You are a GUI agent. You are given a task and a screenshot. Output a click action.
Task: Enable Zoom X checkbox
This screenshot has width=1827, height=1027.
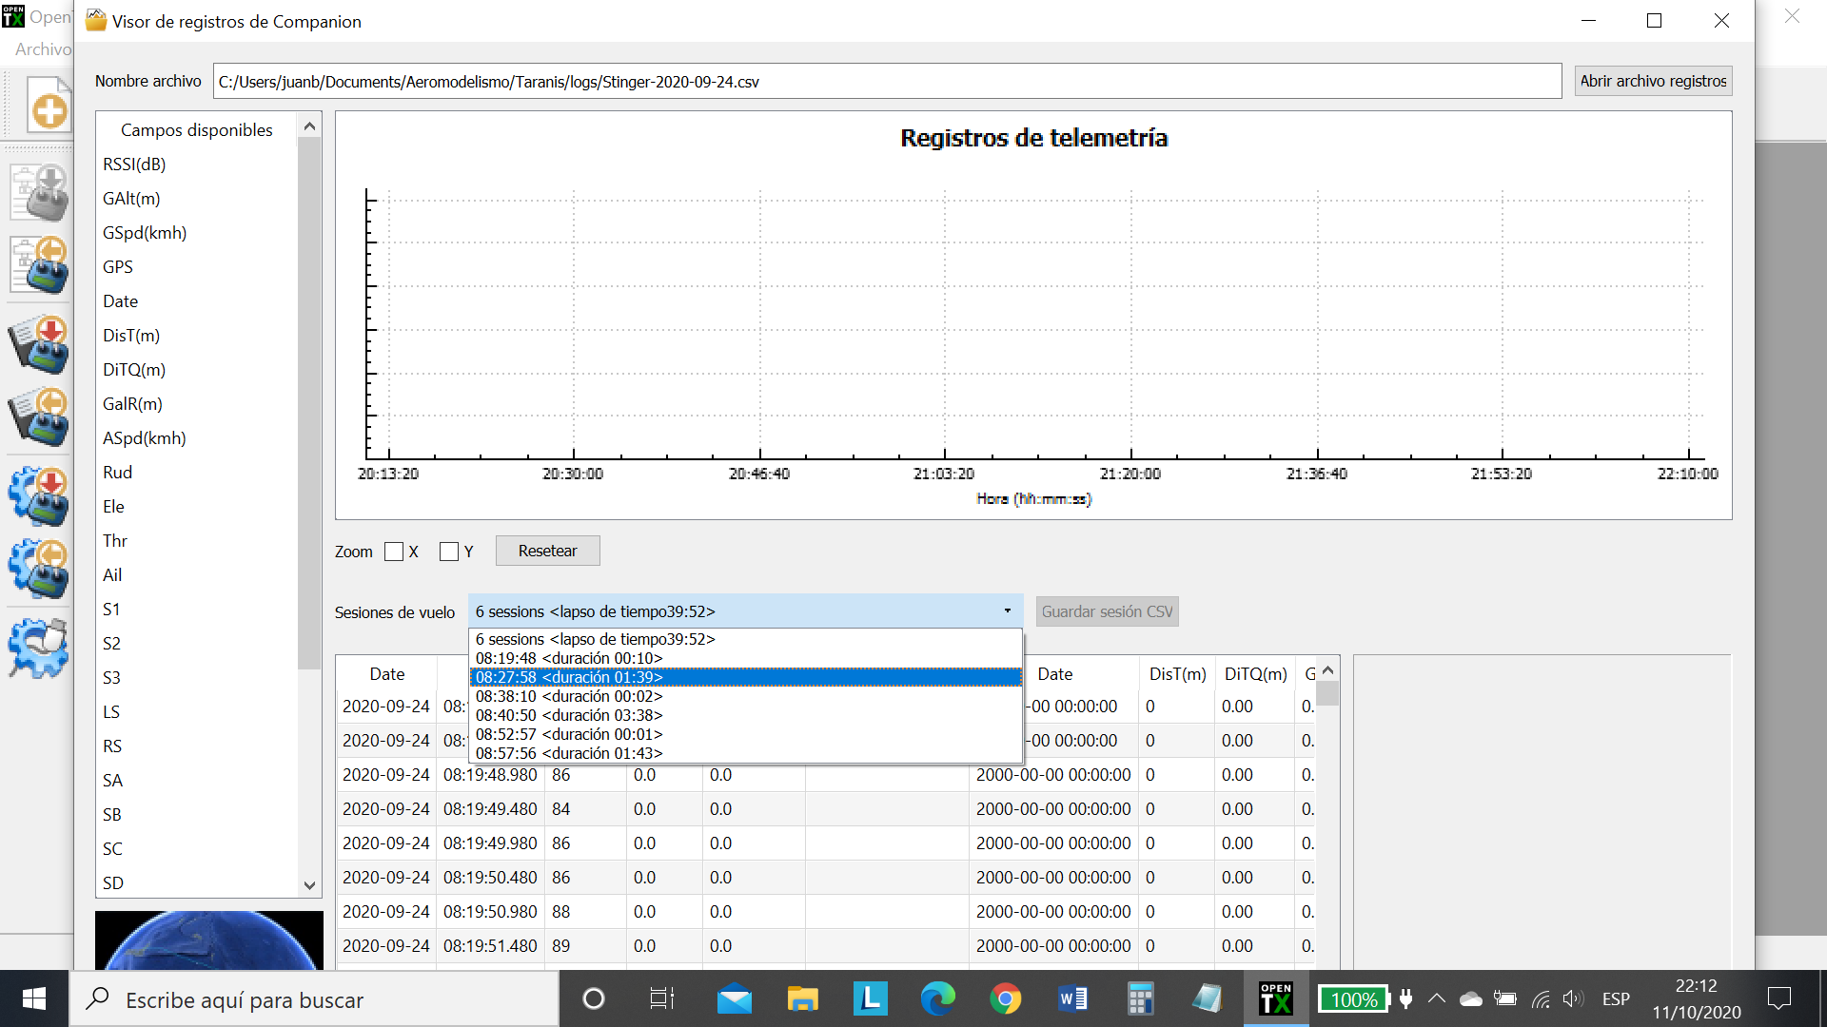pos(394,552)
